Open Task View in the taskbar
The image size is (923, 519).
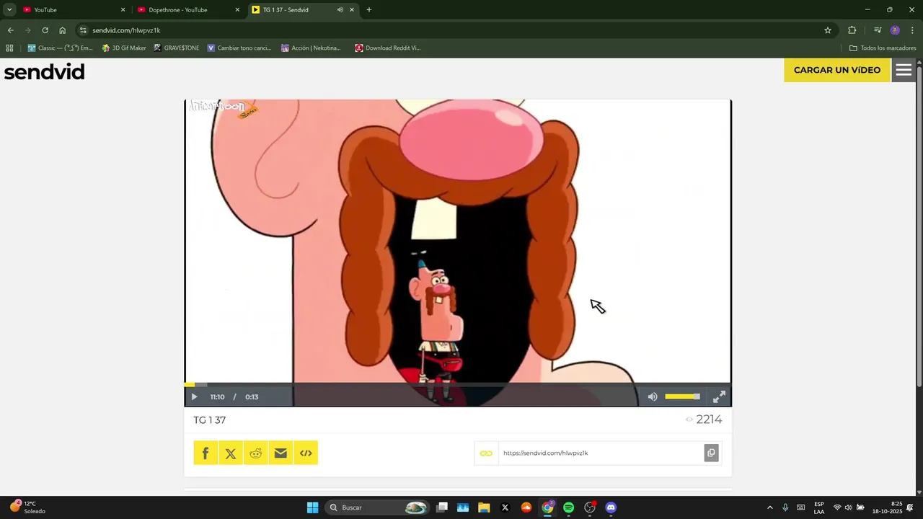(x=442, y=507)
